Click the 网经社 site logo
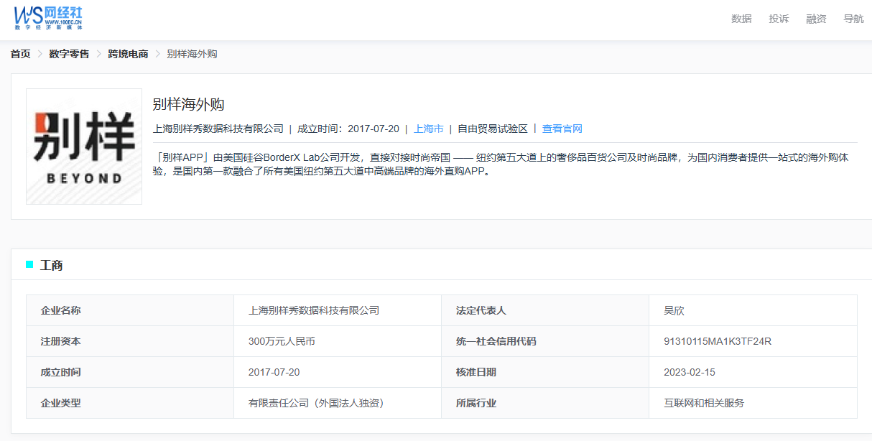The image size is (872, 441). pyautogui.click(x=48, y=18)
